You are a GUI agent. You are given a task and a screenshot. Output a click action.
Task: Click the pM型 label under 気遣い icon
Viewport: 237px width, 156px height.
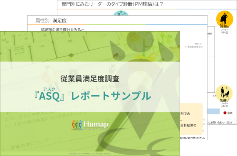[x=225, y=106]
